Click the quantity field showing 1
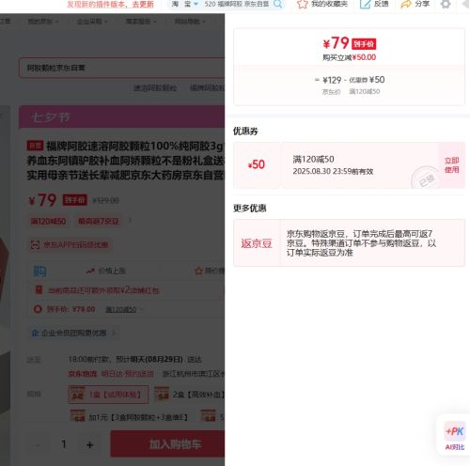Viewport: 470px width, 466px height. tap(64, 444)
